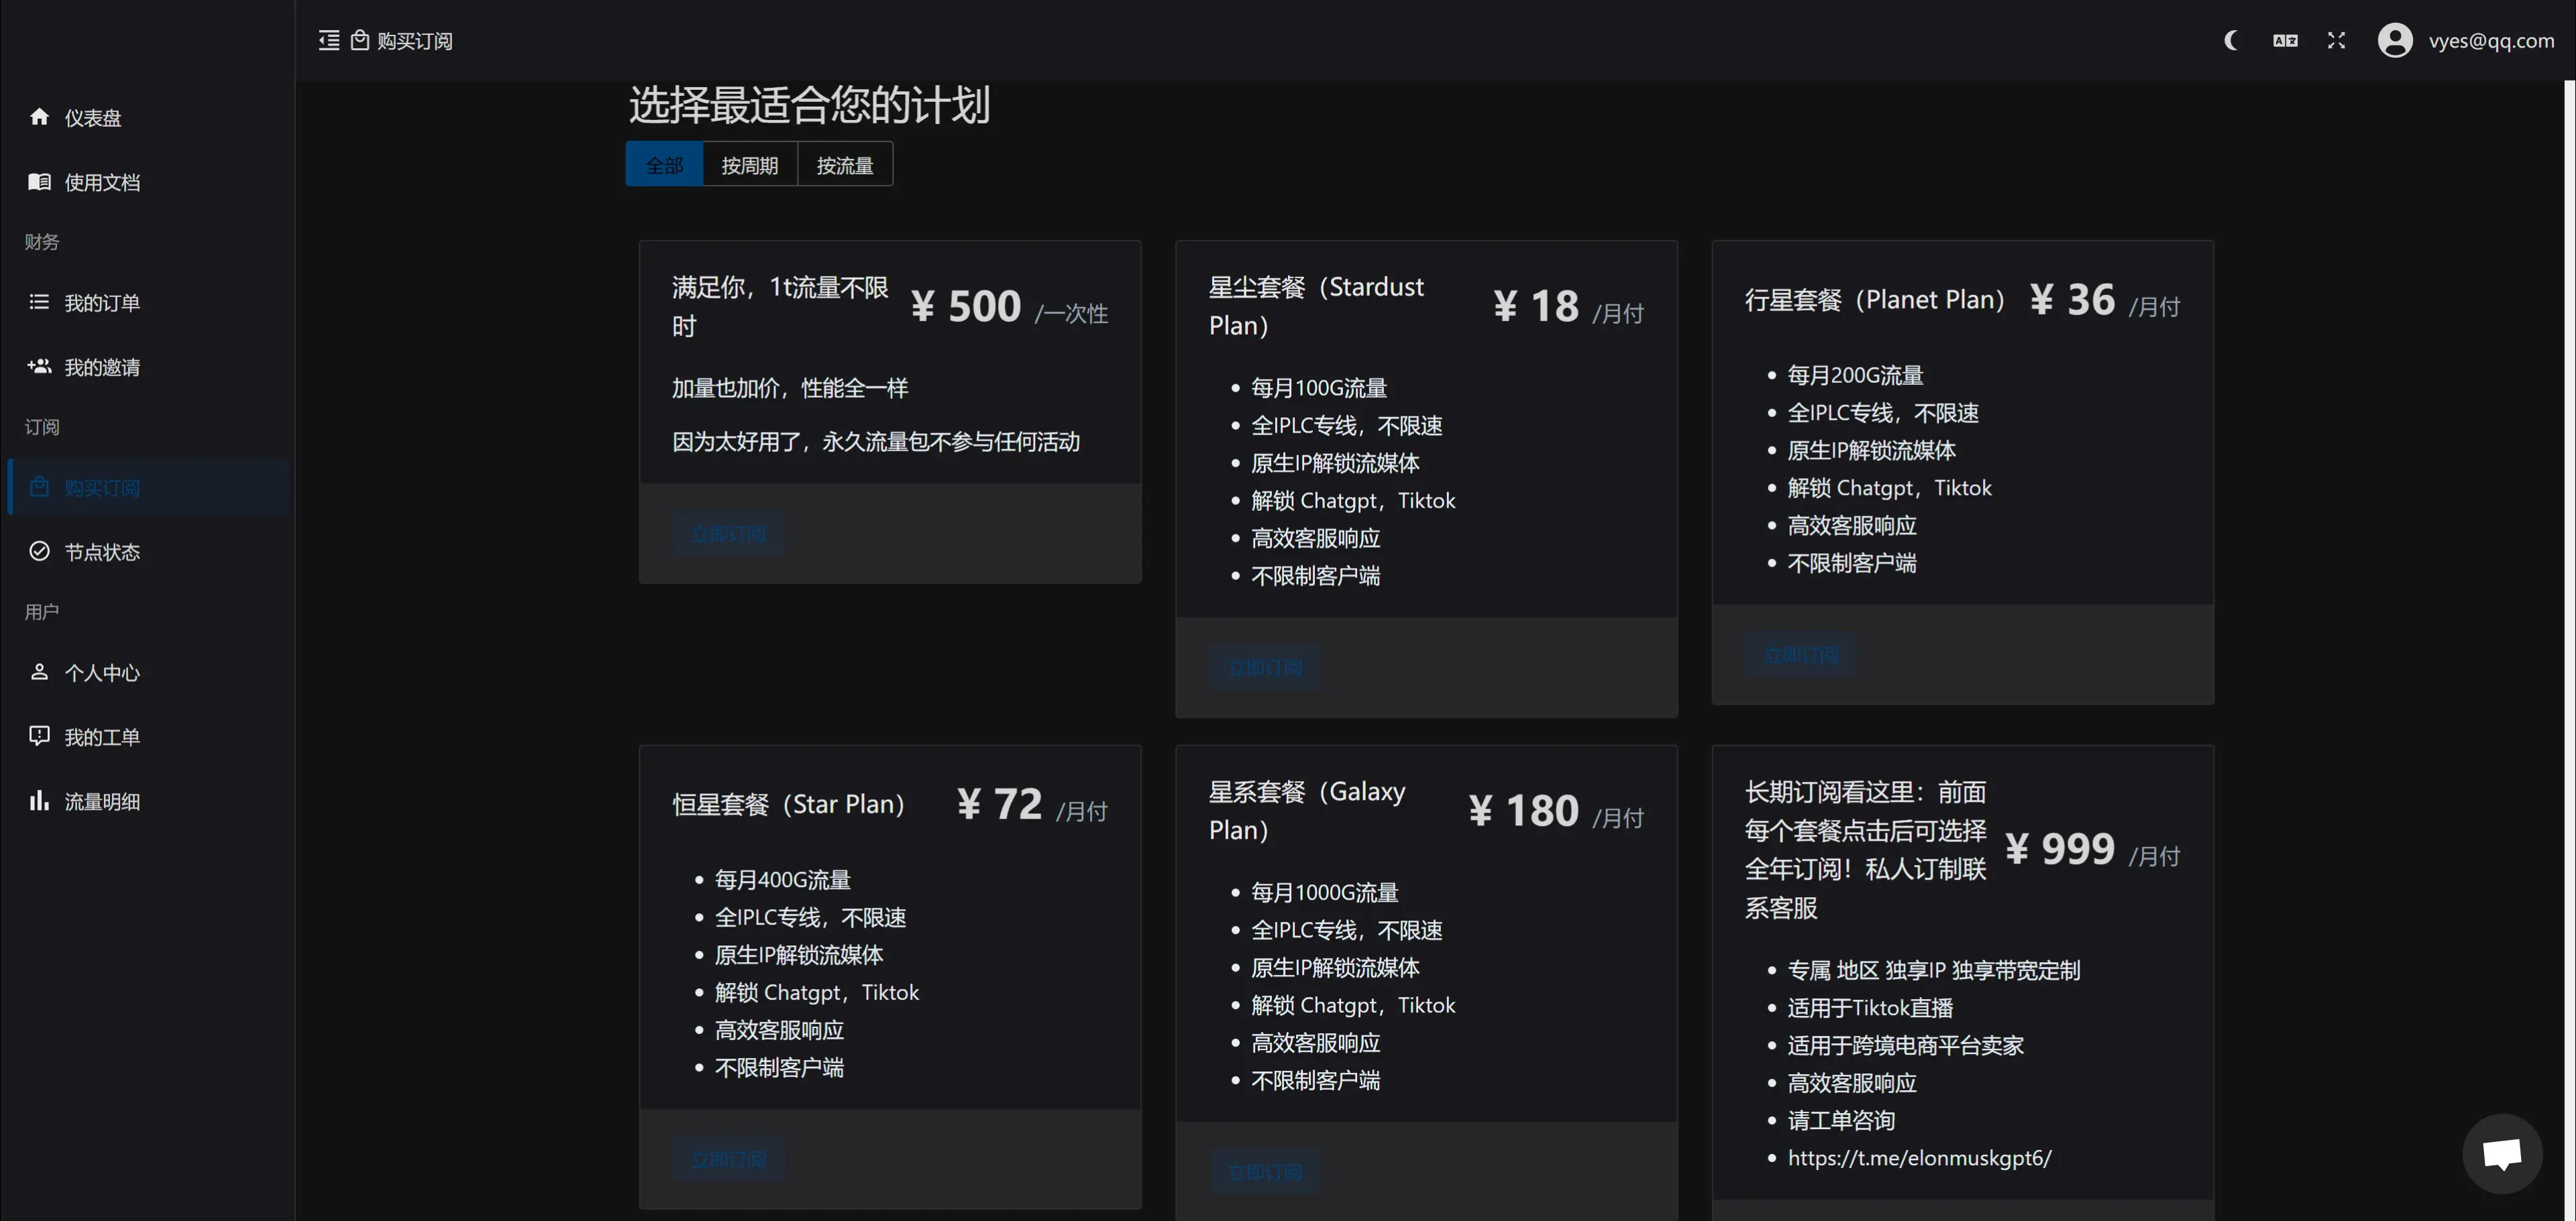Select the 全部 filter tab
The image size is (2576, 1221).
click(x=664, y=164)
